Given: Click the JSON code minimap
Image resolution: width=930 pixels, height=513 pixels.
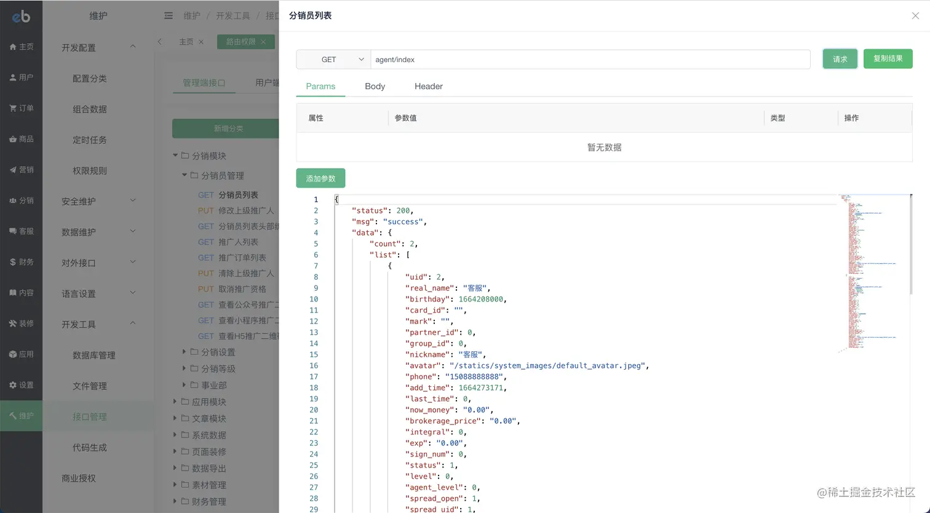Looking at the screenshot, I should click(x=873, y=273).
